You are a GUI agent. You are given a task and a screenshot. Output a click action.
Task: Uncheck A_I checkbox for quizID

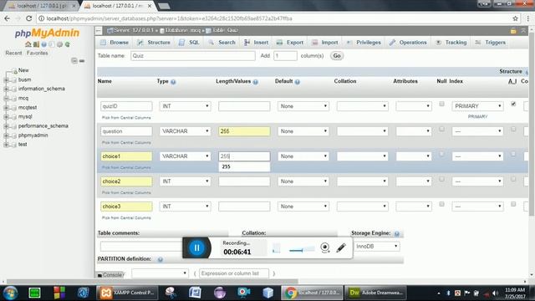[x=513, y=104]
